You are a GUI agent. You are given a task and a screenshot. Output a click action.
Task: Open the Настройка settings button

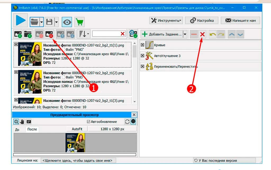pyautogui.click(x=202, y=21)
